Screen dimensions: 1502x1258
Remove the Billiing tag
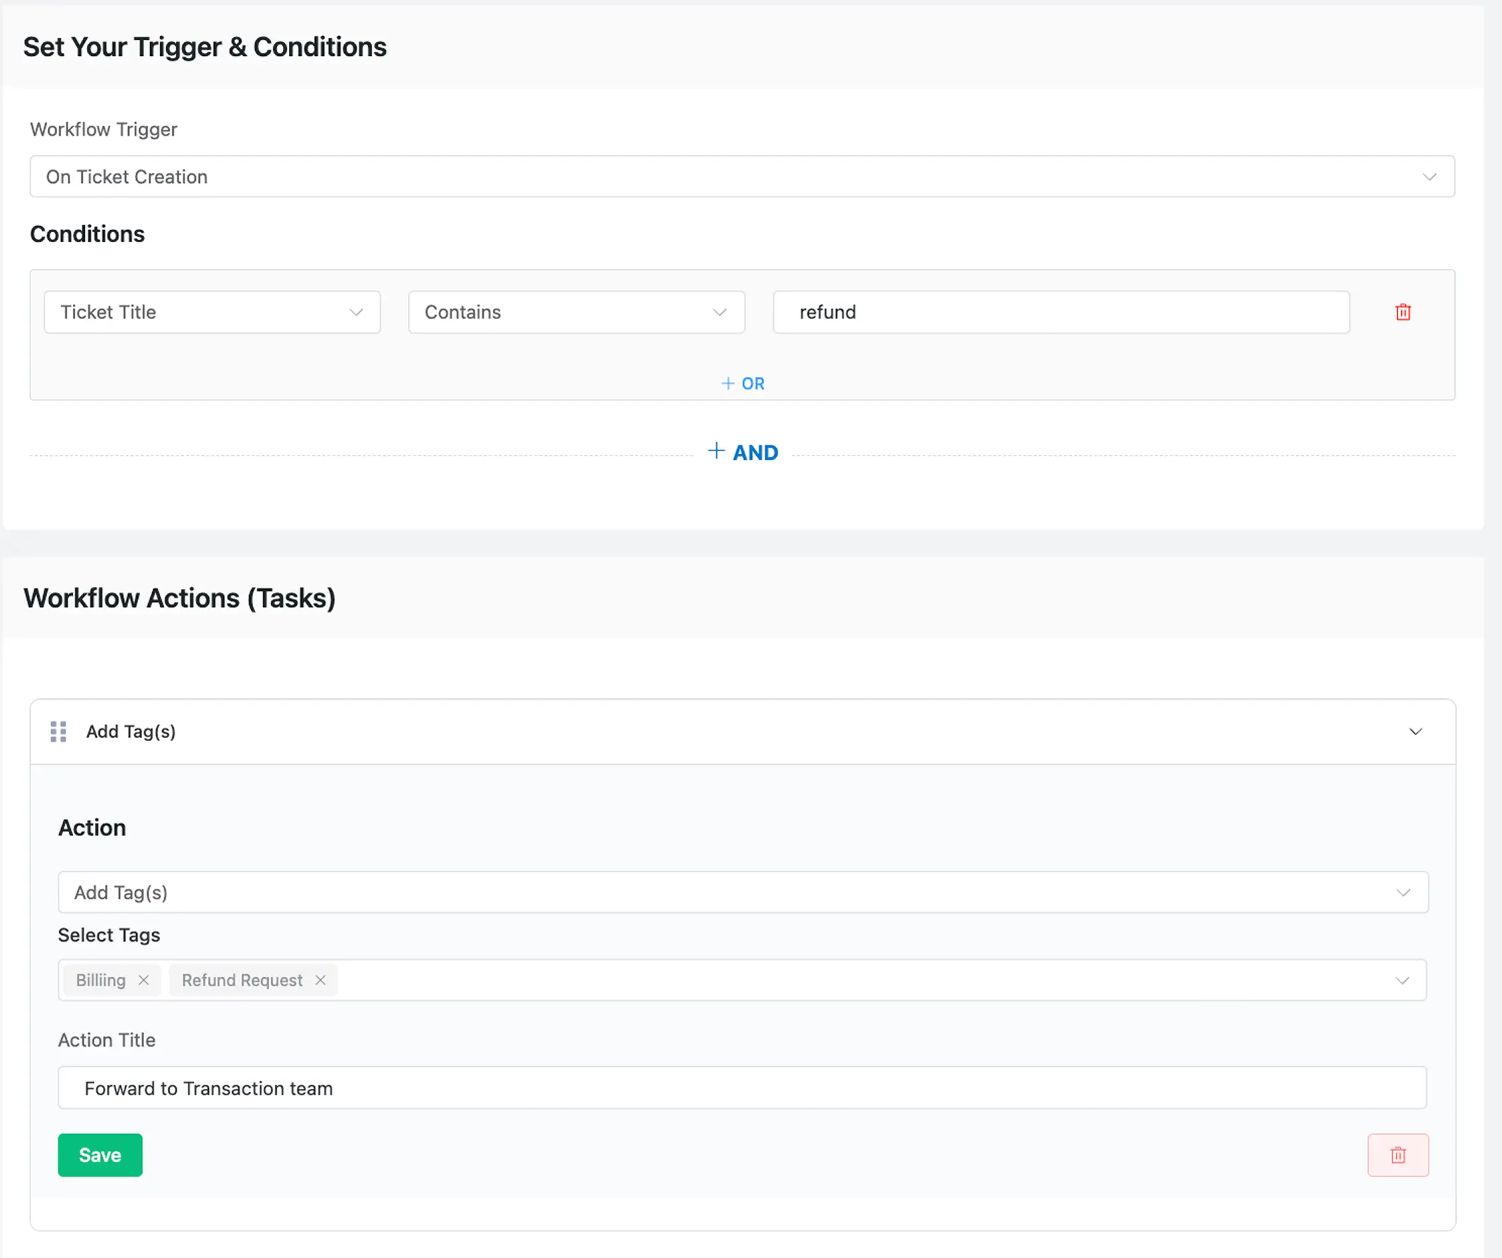[x=144, y=980]
